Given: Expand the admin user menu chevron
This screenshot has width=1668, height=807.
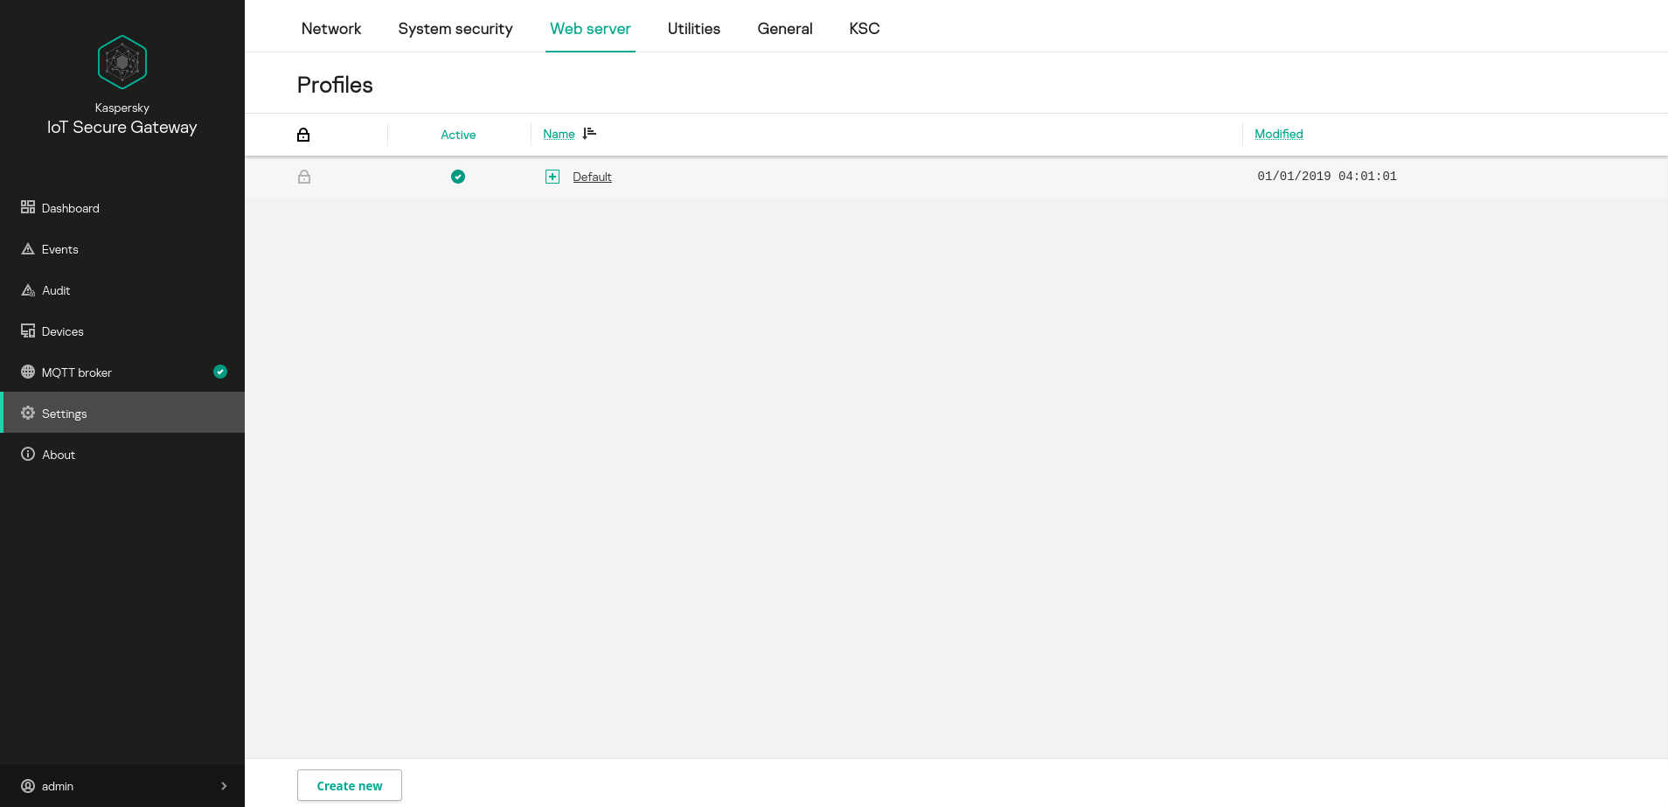Looking at the screenshot, I should coord(224,786).
